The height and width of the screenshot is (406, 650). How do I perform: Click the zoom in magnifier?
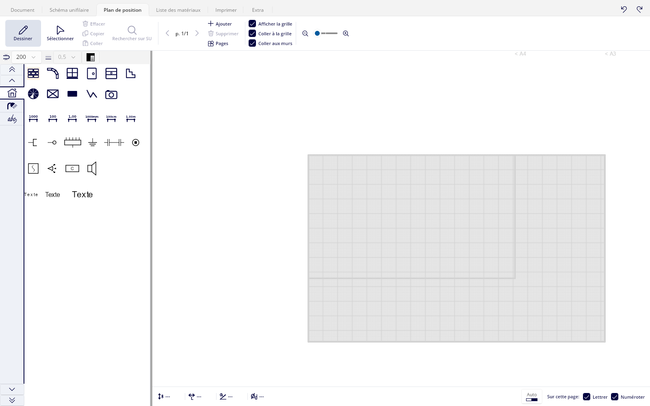tap(346, 34)
